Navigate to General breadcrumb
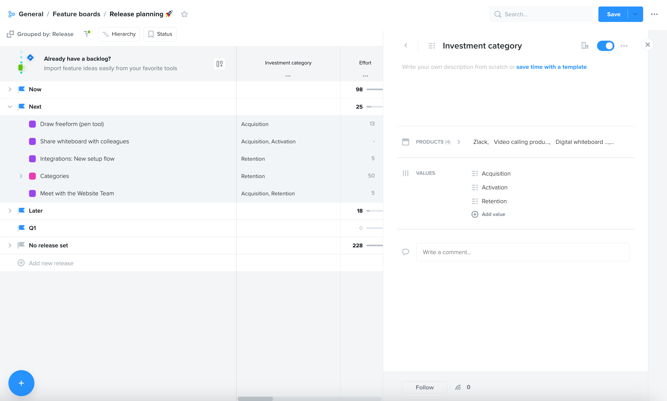The image size is (667, 401). [x=31, y=14]
